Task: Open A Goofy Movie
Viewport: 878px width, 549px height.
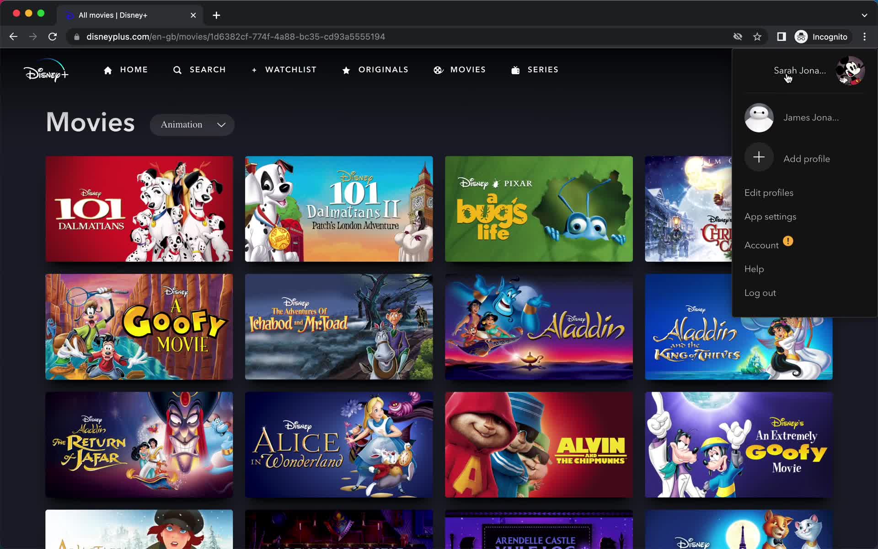Action: pos(139,327)
